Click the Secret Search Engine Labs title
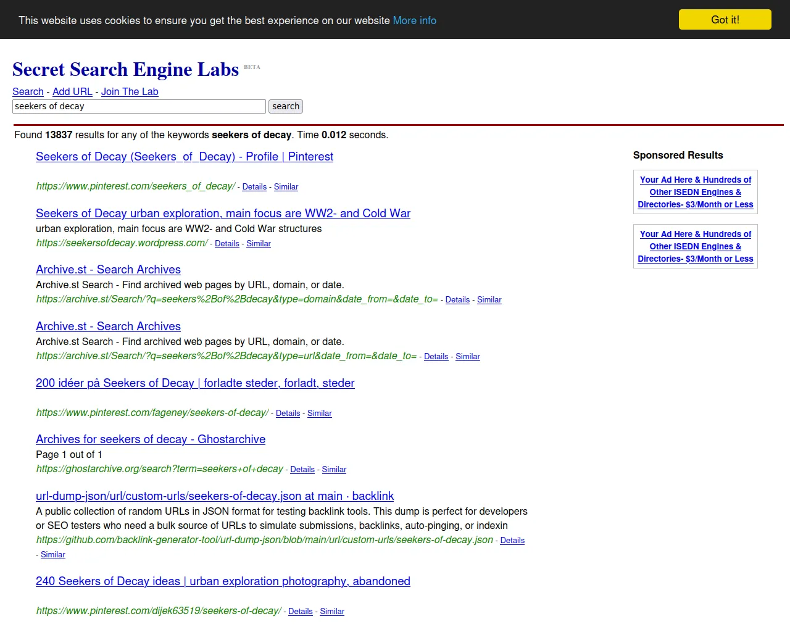790x632 pixels. (x=125, y=69)
